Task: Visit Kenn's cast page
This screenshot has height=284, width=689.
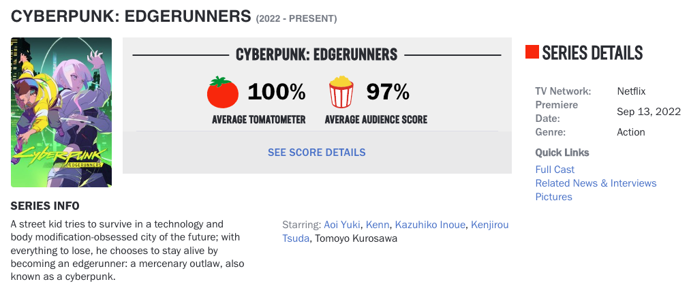Action: (x=378, y=225)
